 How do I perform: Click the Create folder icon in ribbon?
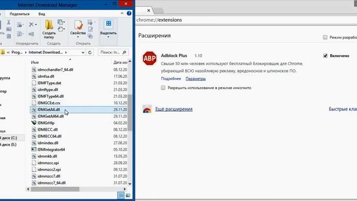[49, 25]
